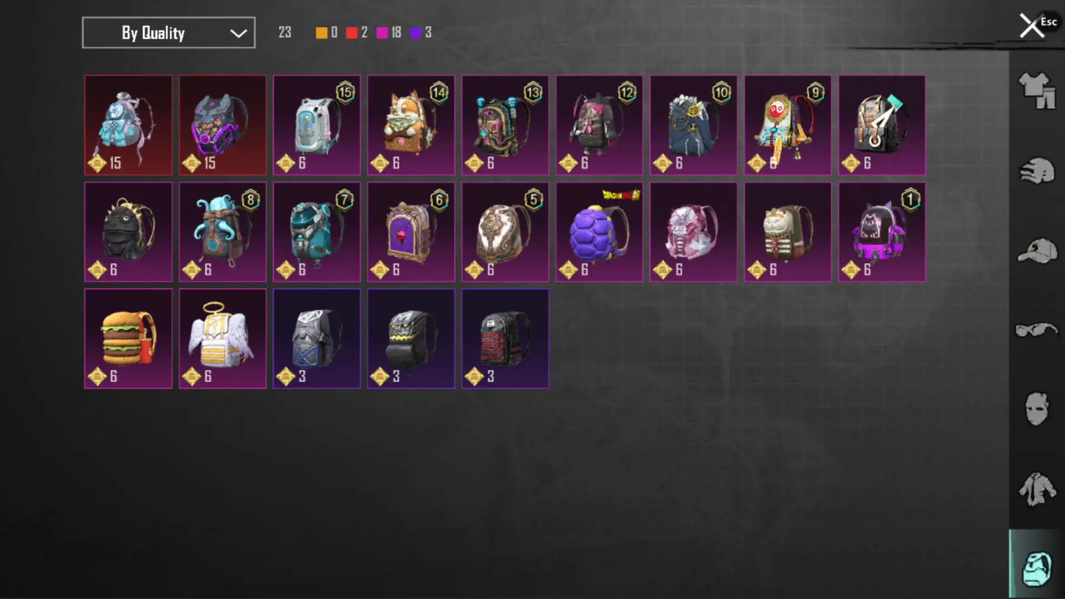The image size is (1065, 599).
Task: Select the hamburger backpack skin
Action: pyautogui.click(x=128, y=338)
